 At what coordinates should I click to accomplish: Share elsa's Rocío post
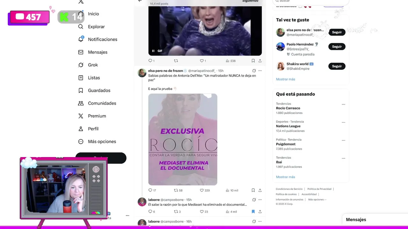(260, 191)
